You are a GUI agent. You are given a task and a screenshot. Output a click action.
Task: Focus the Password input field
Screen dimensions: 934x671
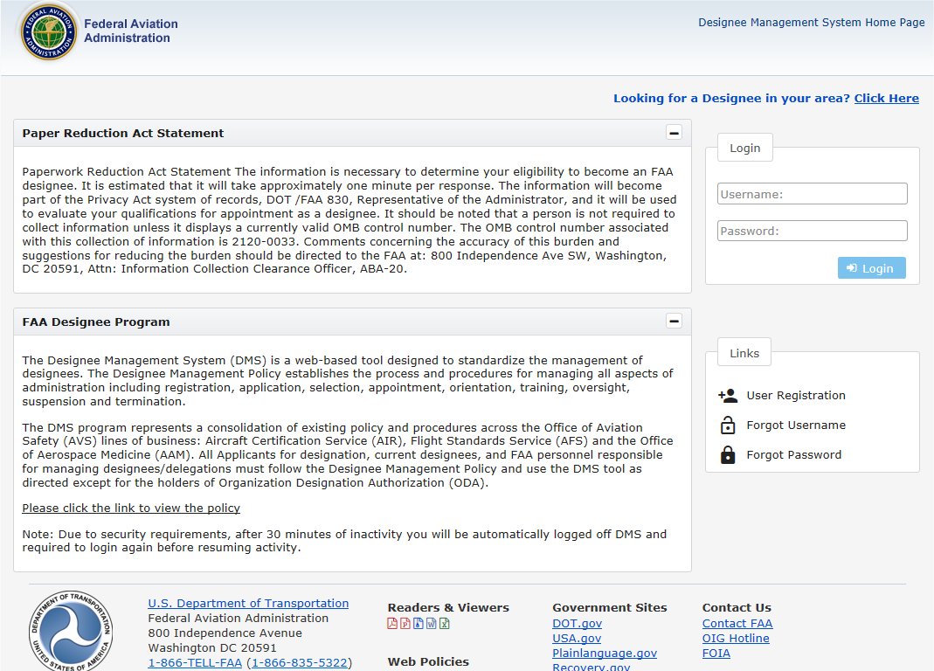pos(812,231)
